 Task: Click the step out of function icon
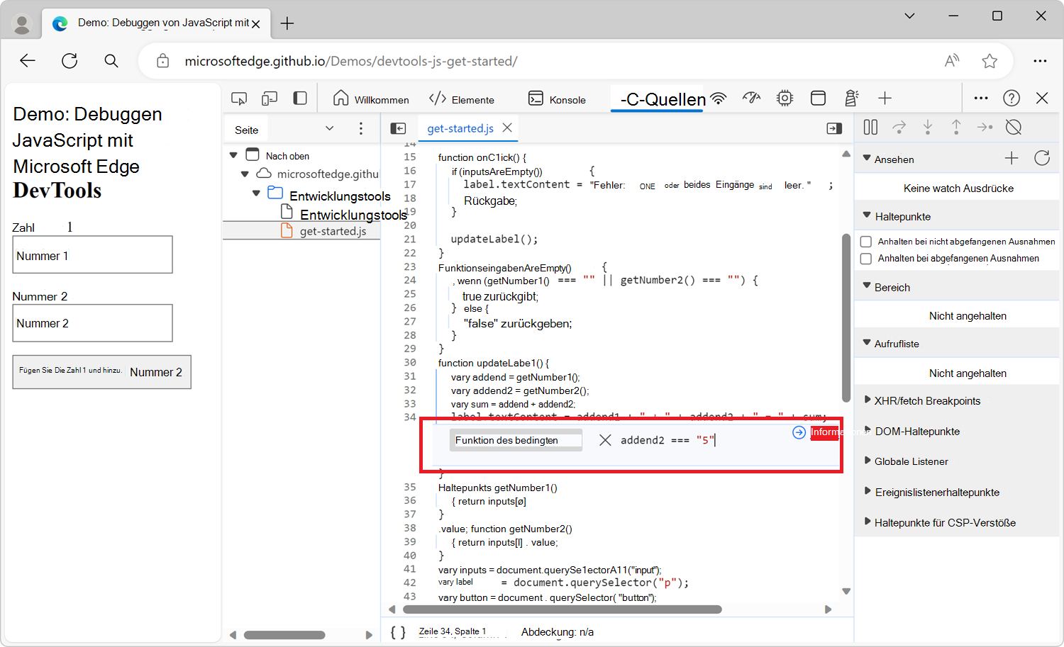[x=956, y=127]
